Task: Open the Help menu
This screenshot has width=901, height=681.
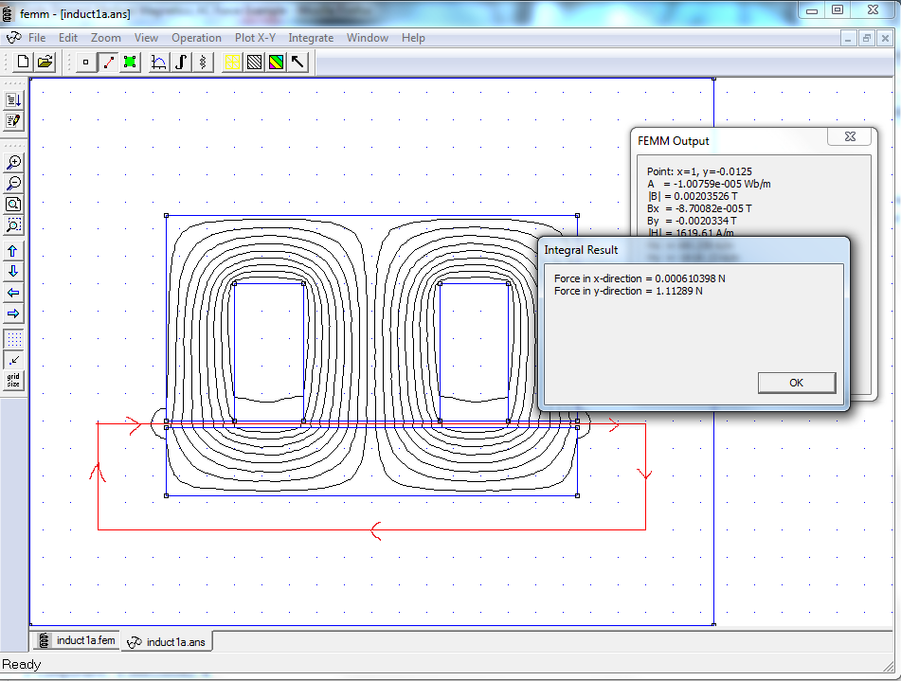Action: [x=413, y=38]
